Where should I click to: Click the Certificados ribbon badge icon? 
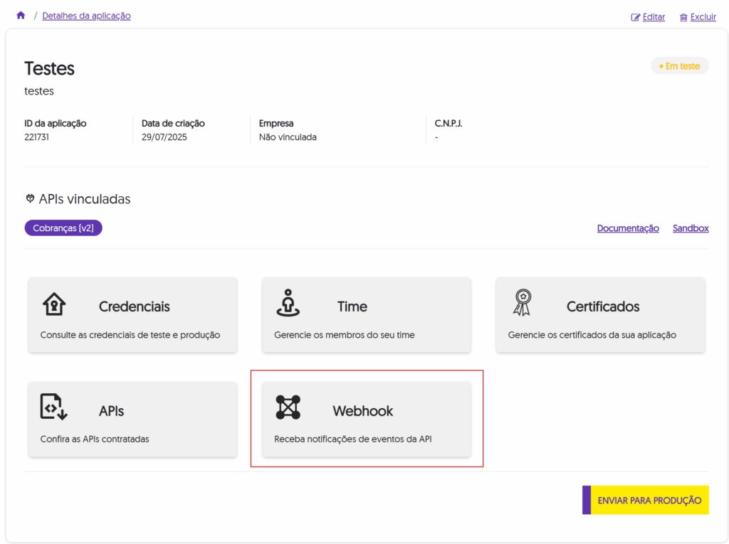click(522, 303)
